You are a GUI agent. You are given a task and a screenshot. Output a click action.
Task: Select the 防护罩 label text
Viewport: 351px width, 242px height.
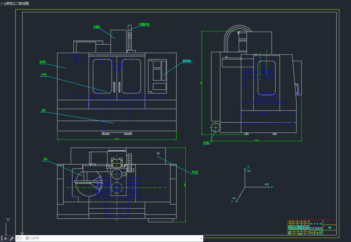[x=43, y=62]
